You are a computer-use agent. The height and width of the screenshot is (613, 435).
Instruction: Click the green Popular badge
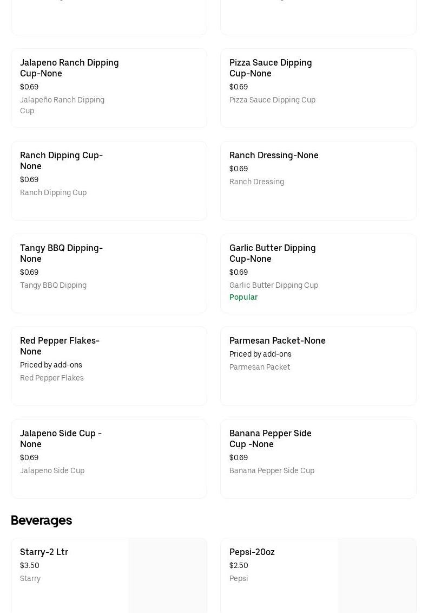[243, 297]
